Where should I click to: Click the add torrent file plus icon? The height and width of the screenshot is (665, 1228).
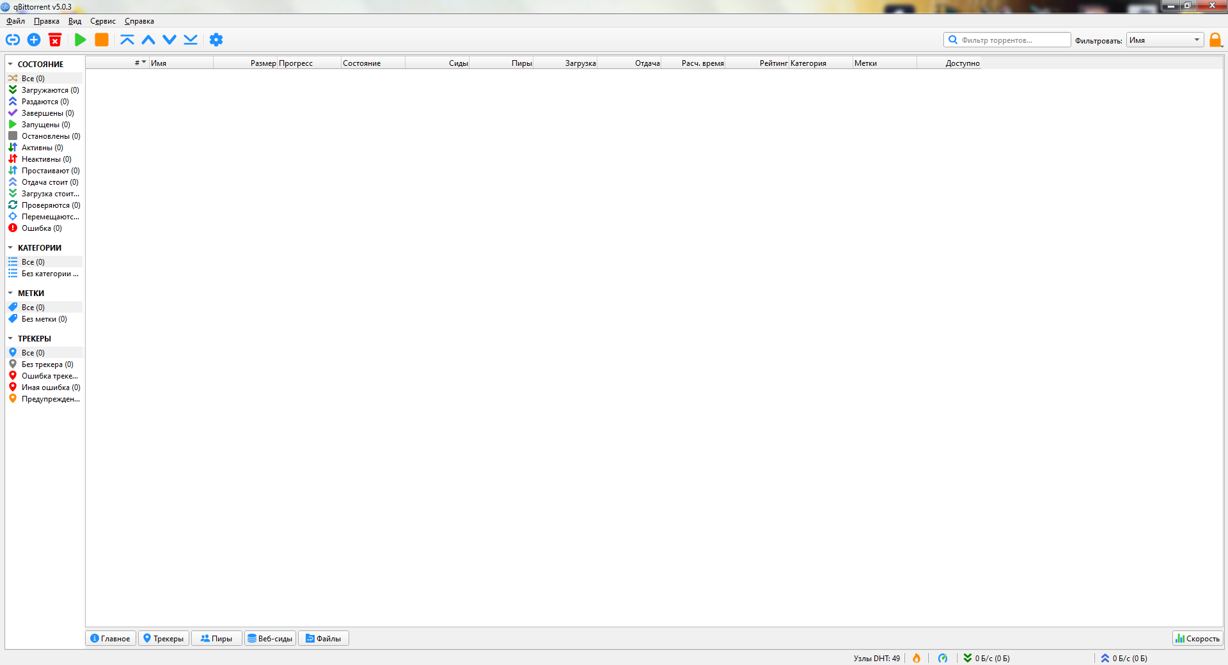(x=34, y=40)
